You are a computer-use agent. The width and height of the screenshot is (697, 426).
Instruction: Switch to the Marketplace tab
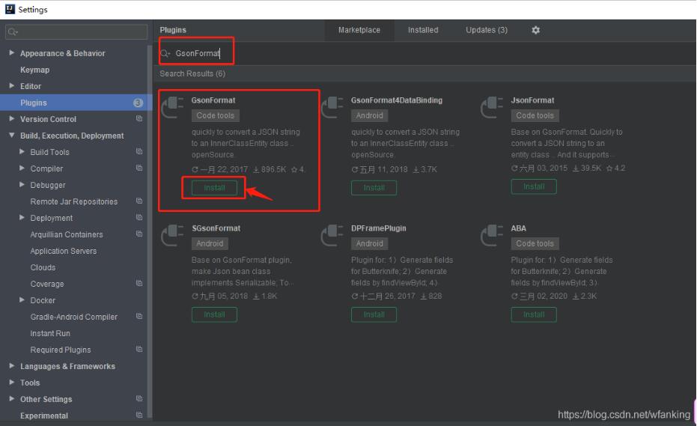tap(359, 30)
